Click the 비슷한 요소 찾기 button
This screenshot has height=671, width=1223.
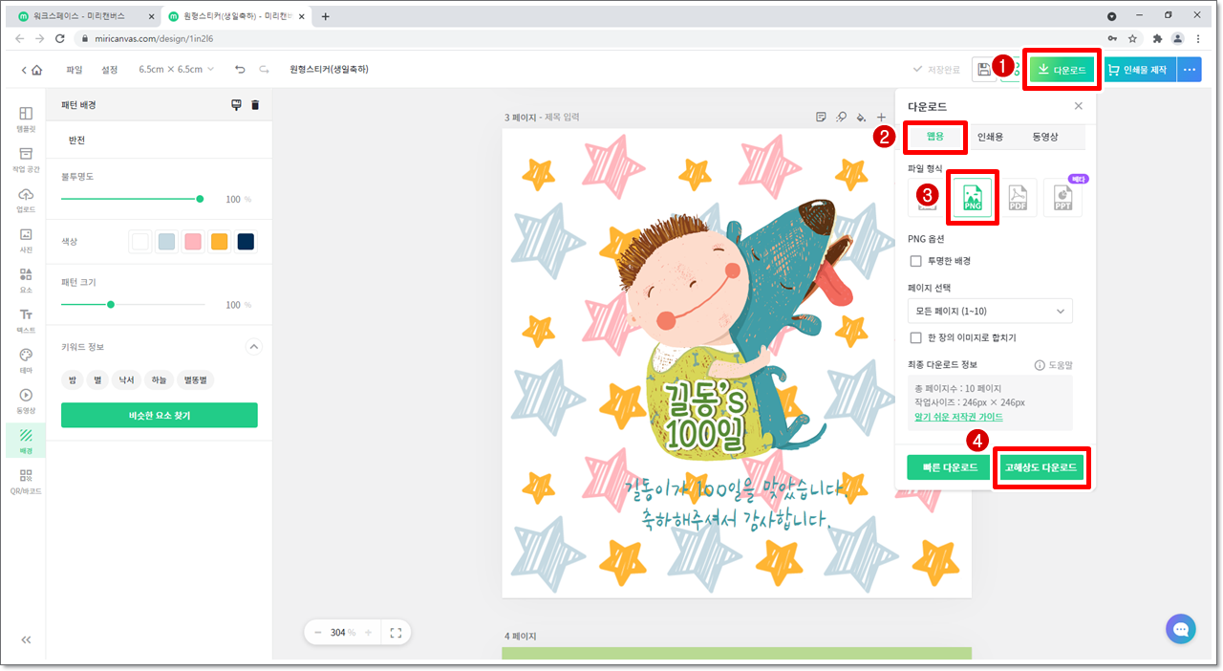160,415
